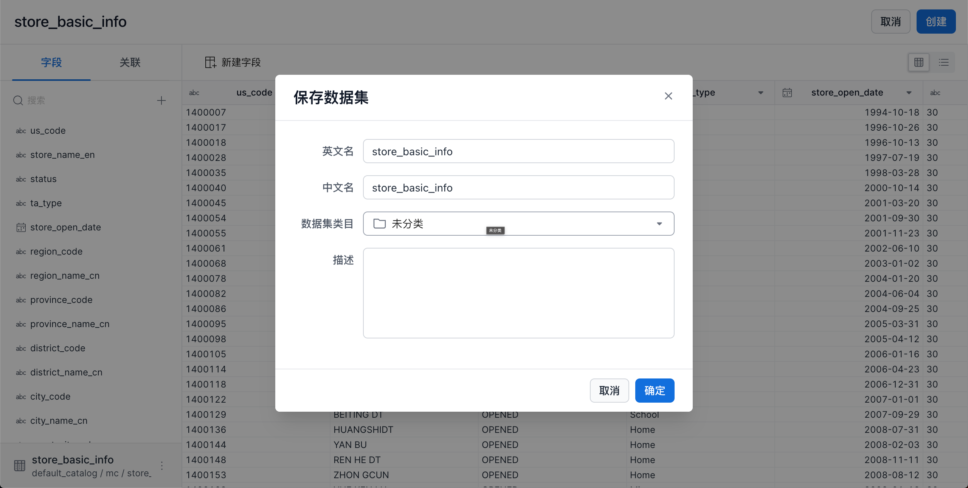Expand the dataset category dropdown arrow
The image size is (968, 488).
[x=659, y=224]
